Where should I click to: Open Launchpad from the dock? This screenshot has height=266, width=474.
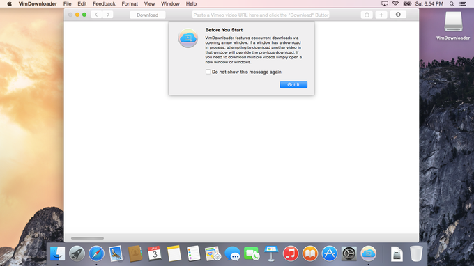(x=77, y=253)
